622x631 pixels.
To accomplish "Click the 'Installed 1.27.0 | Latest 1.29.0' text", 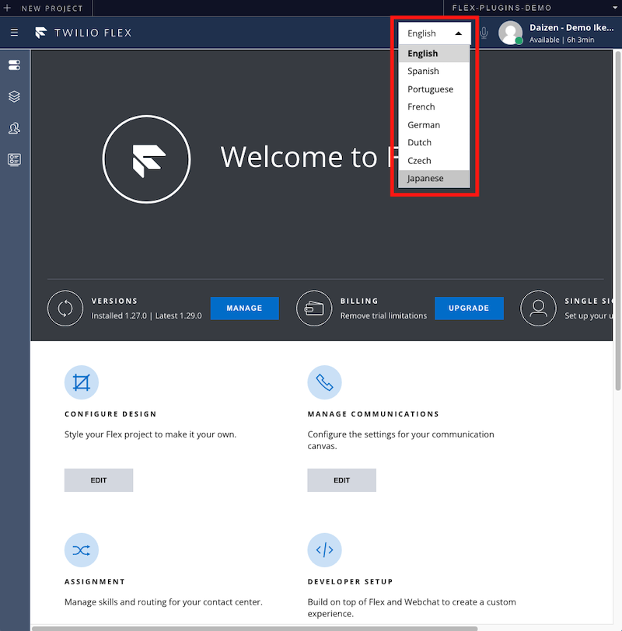I will (x=146, y=316).
